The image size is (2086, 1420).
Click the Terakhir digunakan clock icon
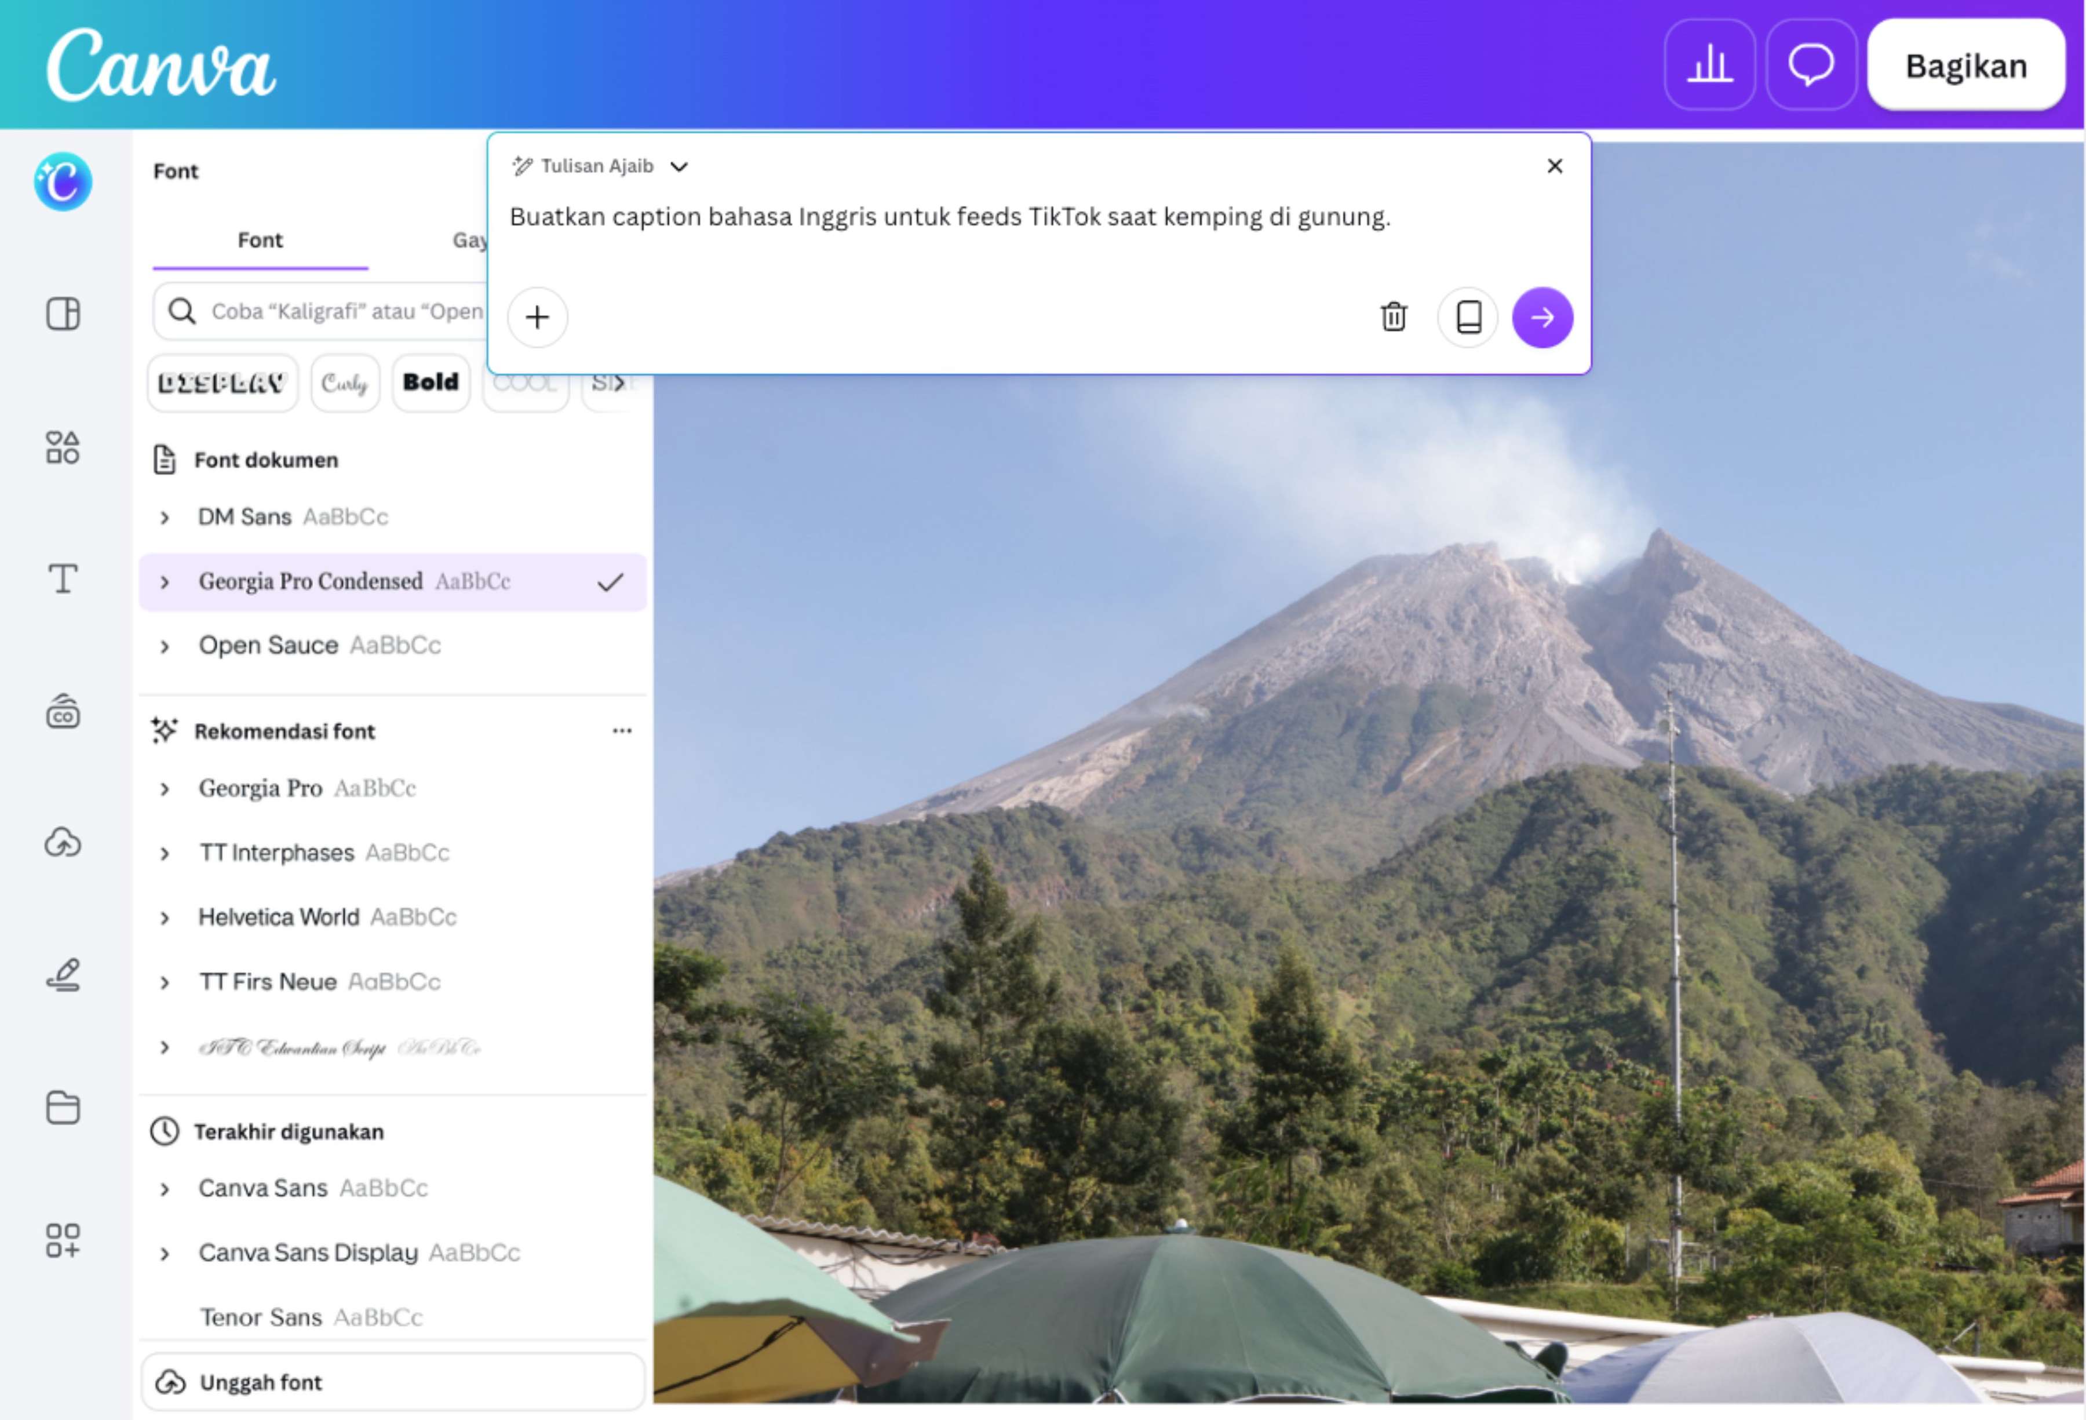coord(164,1131)
